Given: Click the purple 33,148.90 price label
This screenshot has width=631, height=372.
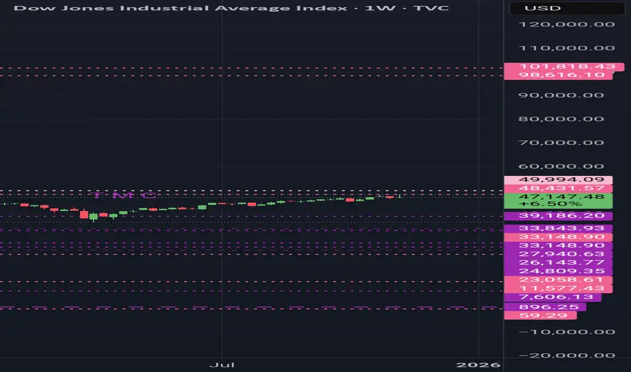Looking at the screenshot, I should (558, 246).
